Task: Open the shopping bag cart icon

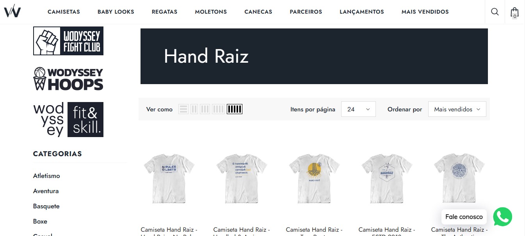Action: pyautogui.click(x=514, y=12)
